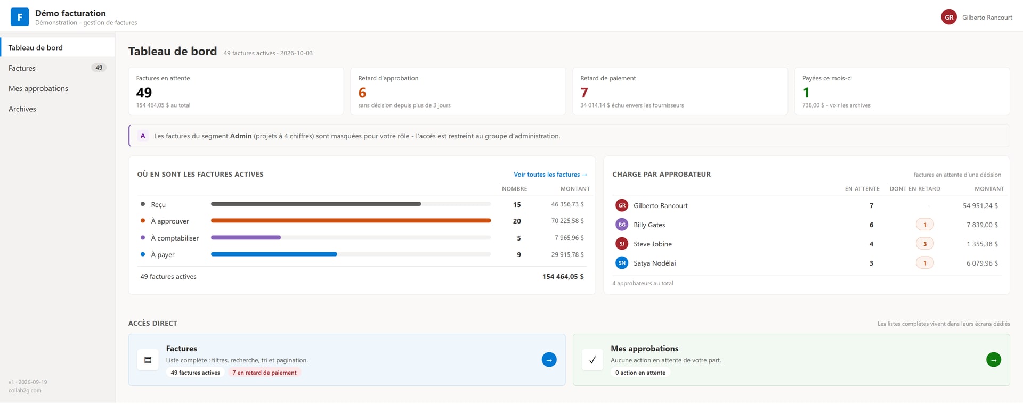Image resolution: width=1023 pixels, height=405 pixels.
Task: Click the '49 factures actives' tag on card
Action: (x=195, y=373)
